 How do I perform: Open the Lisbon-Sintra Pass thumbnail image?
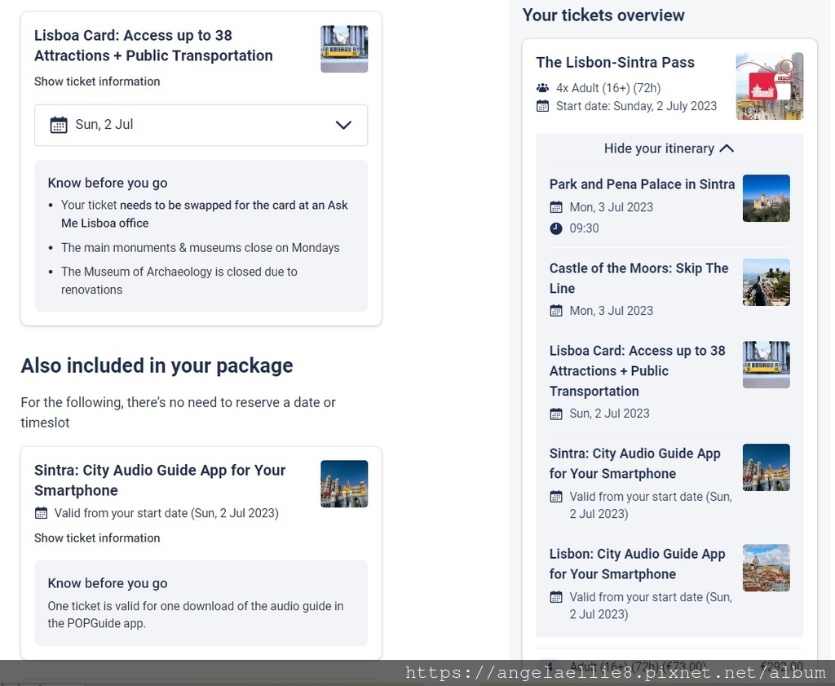pos(770,86)
